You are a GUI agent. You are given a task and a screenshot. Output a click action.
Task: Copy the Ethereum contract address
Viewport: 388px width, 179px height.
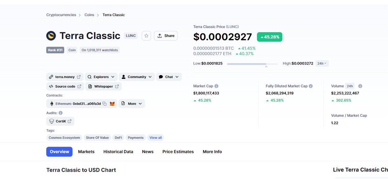[104, 104]
